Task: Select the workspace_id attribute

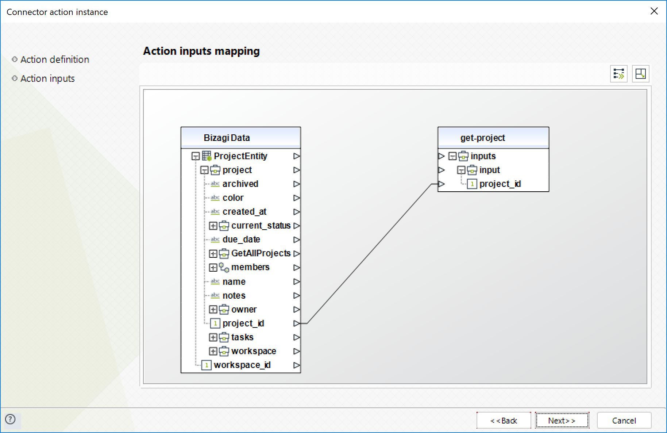Action: point(242,365)
